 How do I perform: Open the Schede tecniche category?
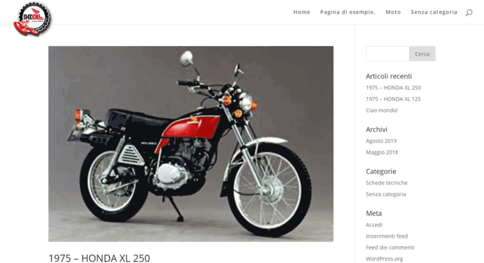pos(387,183)
